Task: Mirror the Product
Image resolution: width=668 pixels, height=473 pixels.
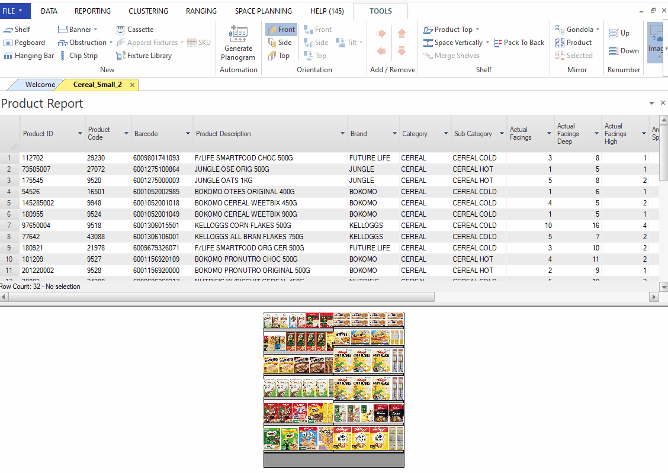Action: point(573,43)
